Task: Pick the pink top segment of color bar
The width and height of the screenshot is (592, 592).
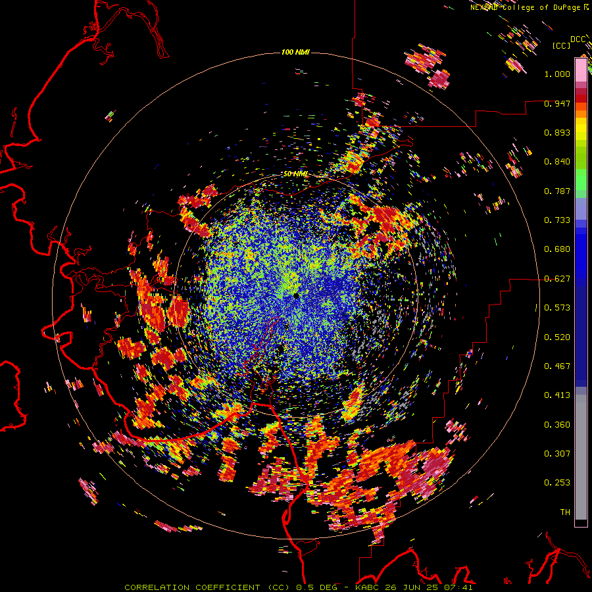Action: coord(581,70)
